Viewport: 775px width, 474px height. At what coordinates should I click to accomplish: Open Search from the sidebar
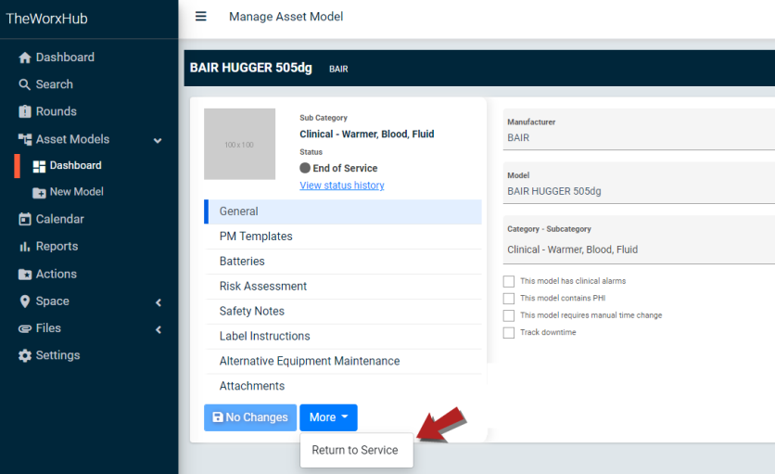click(55, 84)
